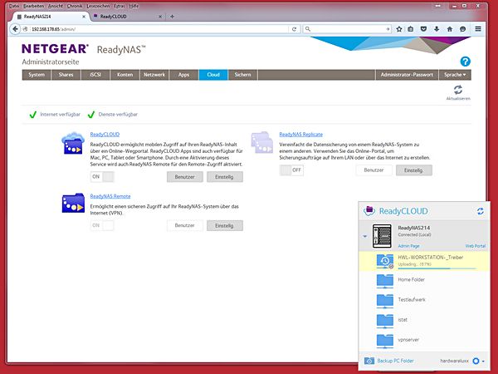This screenshot has width=498, height=374.
Task: Click Einstellg button under ReadyNAS Remote
Action: 225,225
